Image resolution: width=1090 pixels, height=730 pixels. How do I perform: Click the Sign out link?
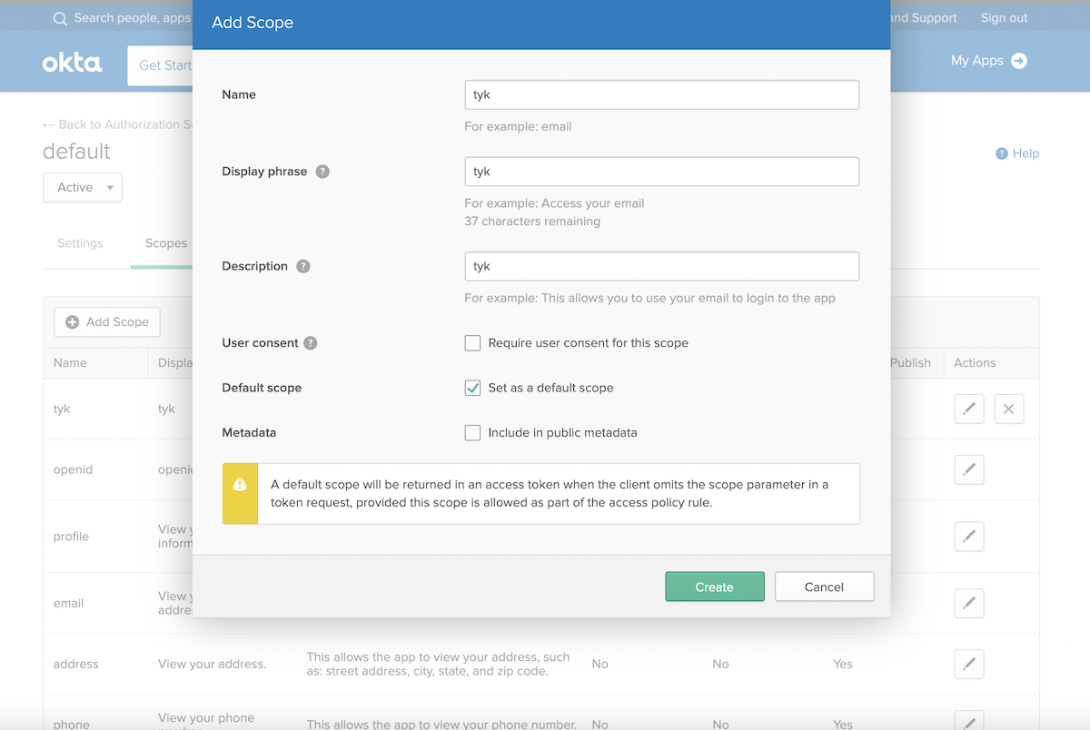pos(1004,18)
